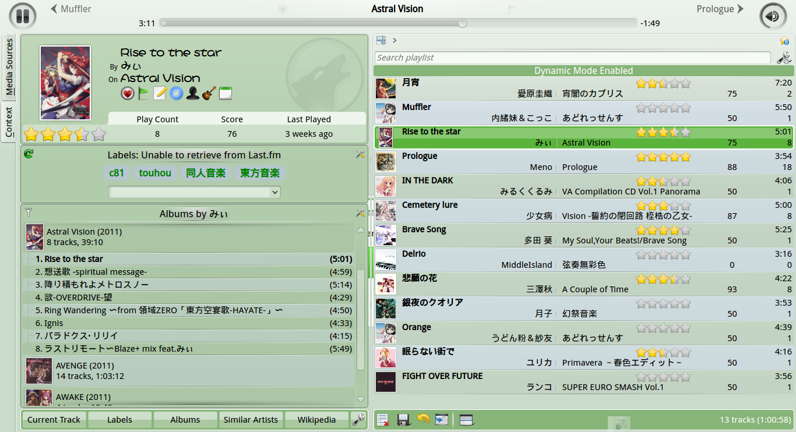Viewport: 796px width, 432px height.
Task: Open the track edit notepad icon
Action: point(160,93)
